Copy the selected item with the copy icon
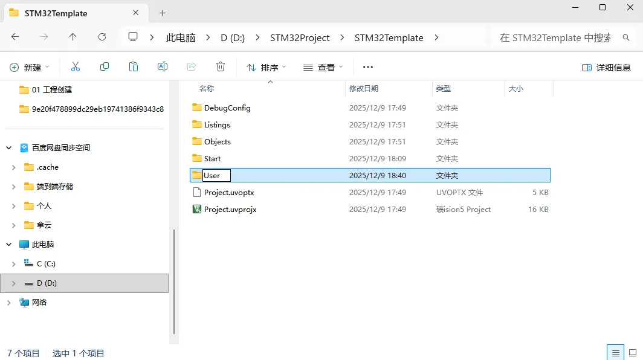The image size is (643, 360). pos(104,66)
